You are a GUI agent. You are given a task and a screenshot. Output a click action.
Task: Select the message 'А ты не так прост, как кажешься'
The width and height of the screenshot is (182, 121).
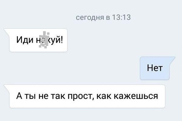click(87, 96)
